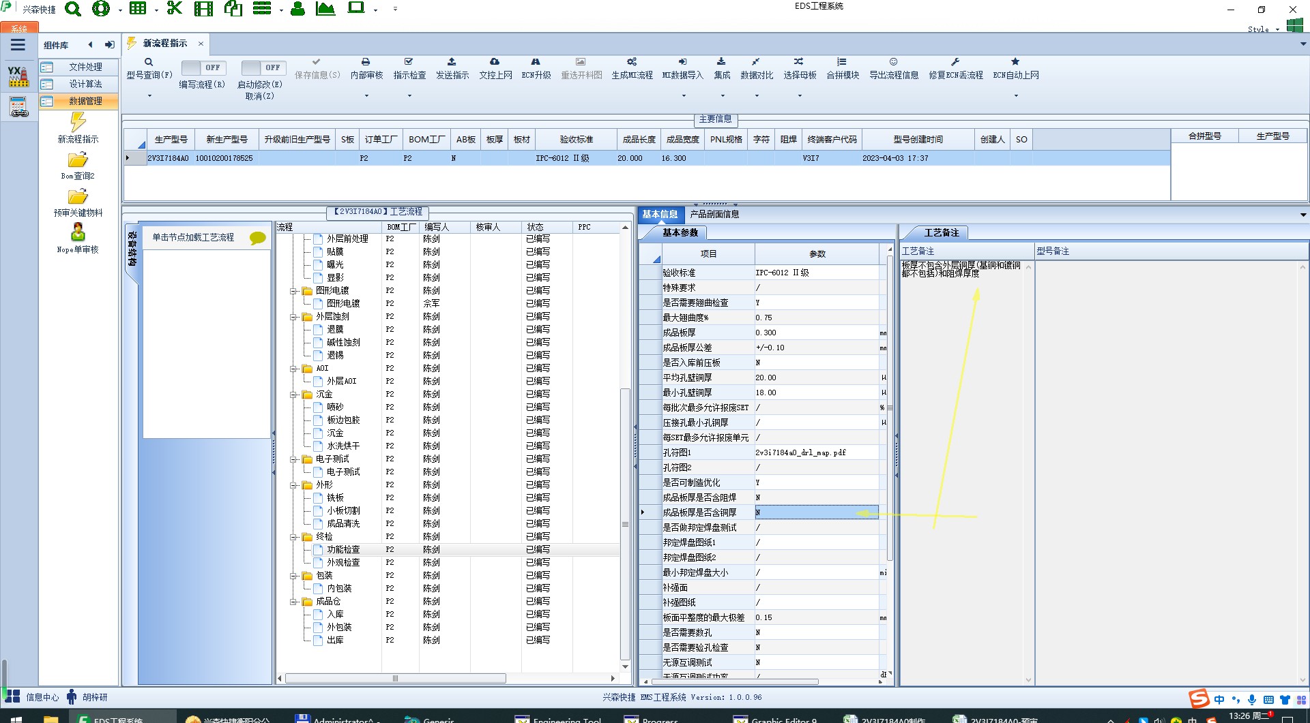This screenshot has width=1310, height=723.
Task: Click the 修复ECN丢流程 wrench tool
Action: click(956, 69)
